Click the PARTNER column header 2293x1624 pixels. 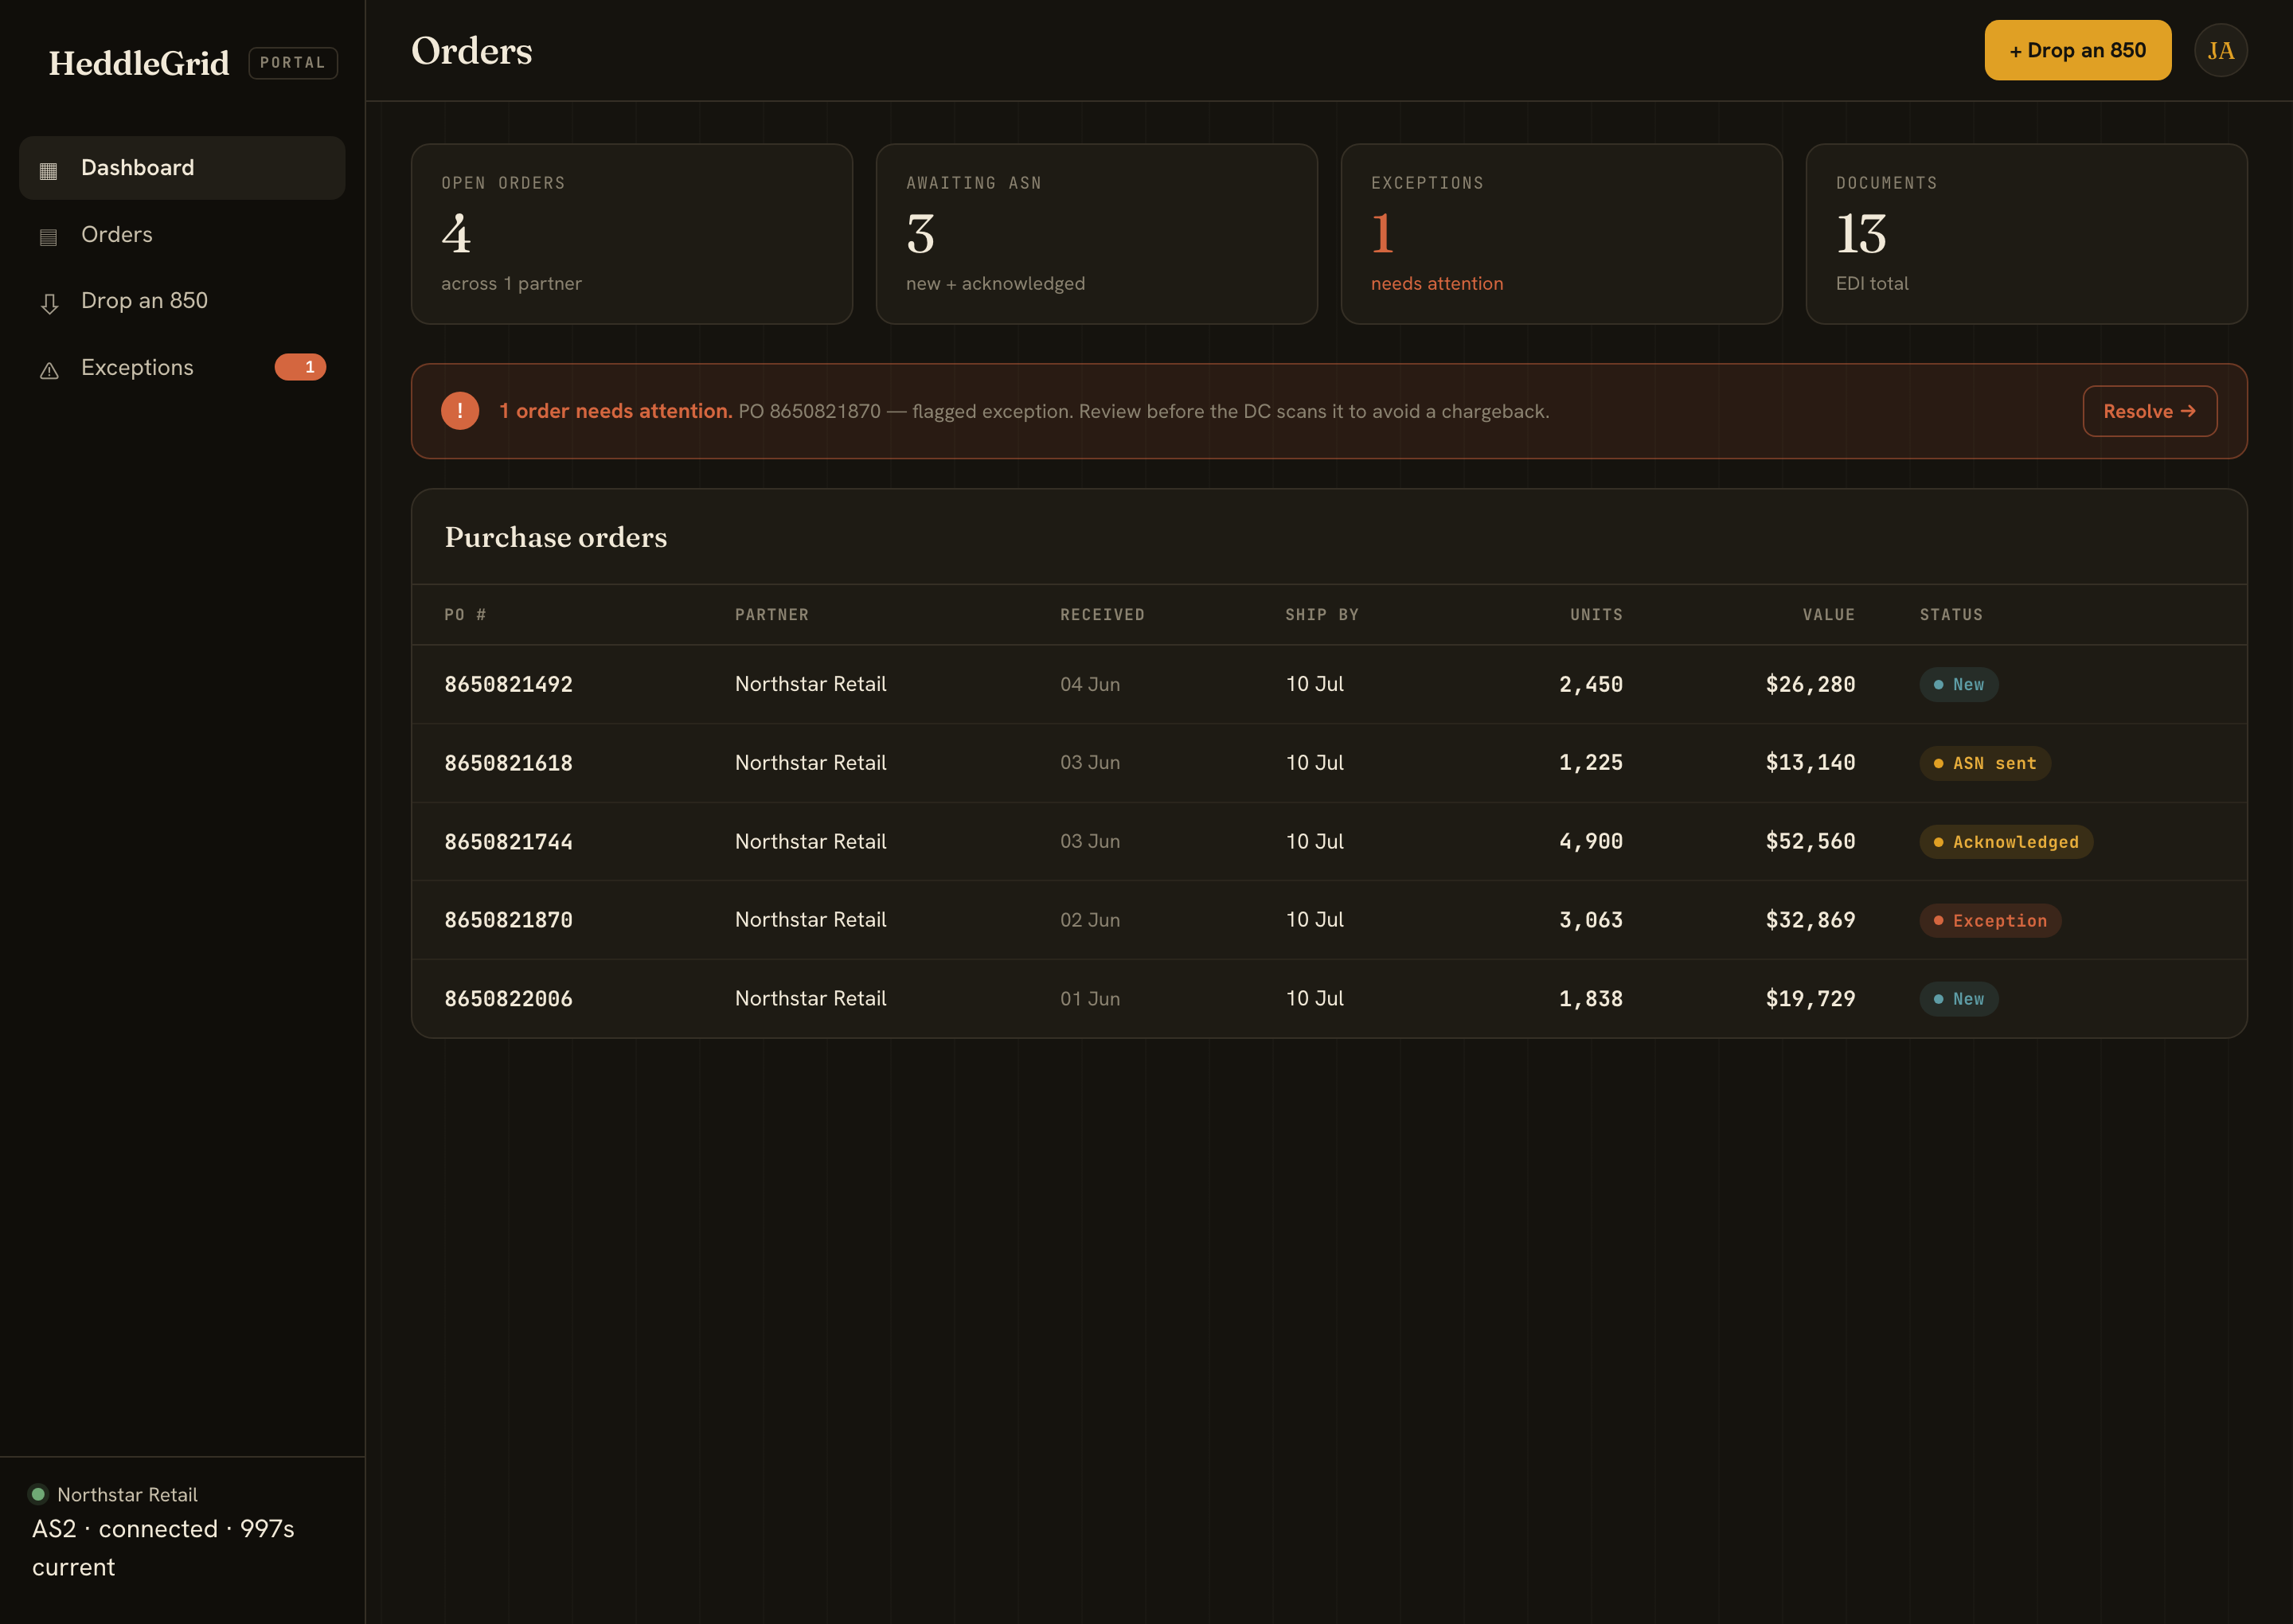click(x=772, y=615)
